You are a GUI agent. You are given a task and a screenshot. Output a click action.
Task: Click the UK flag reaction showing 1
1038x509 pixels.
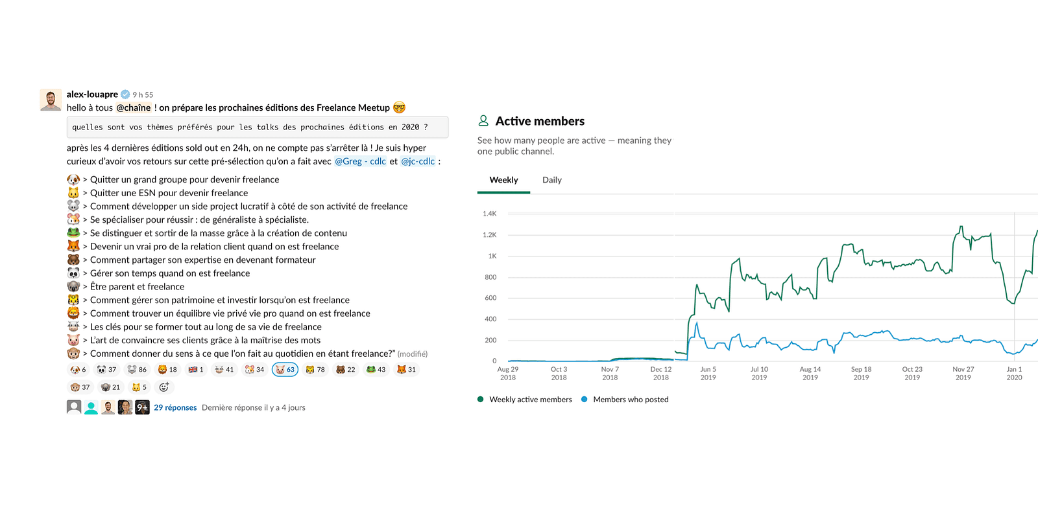195,370
